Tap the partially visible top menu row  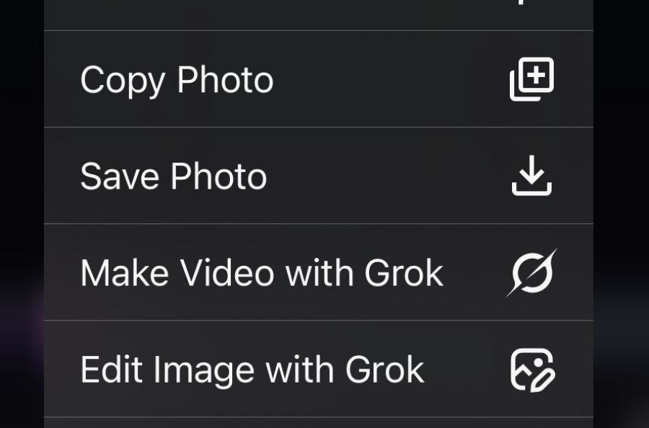click(x=318, y=14)
